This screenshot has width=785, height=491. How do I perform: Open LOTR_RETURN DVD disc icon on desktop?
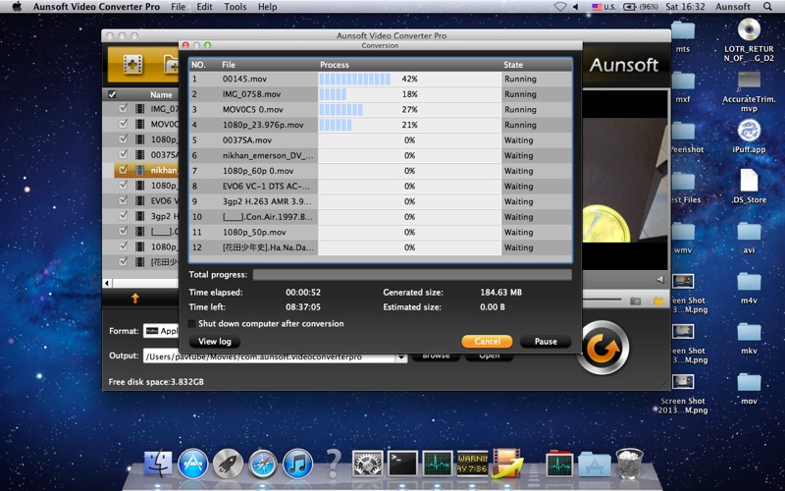pos(749,29)
